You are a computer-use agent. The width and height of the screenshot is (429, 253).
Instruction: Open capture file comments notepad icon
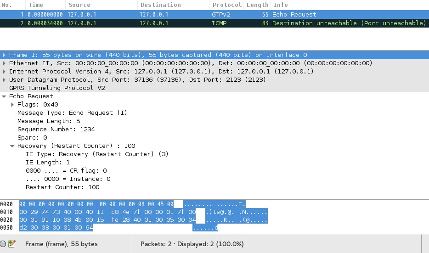12,244
